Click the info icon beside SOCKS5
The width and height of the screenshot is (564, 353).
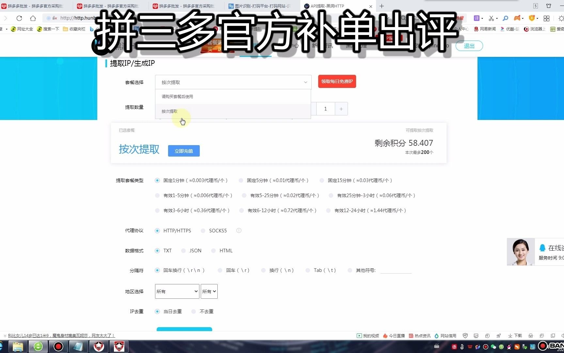(239, 230)
